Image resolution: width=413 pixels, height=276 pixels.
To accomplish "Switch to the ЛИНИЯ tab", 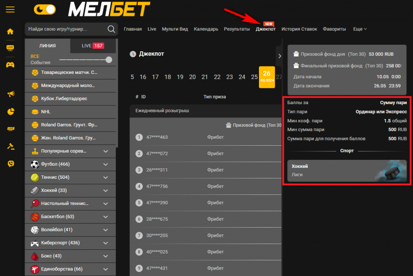I will pos(48,46).
